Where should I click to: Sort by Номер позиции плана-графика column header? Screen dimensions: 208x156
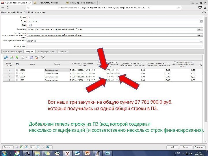click(82, 64)
